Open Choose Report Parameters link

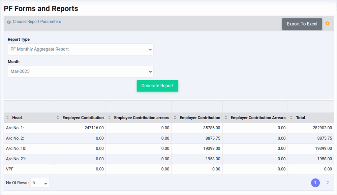(37, 22)
